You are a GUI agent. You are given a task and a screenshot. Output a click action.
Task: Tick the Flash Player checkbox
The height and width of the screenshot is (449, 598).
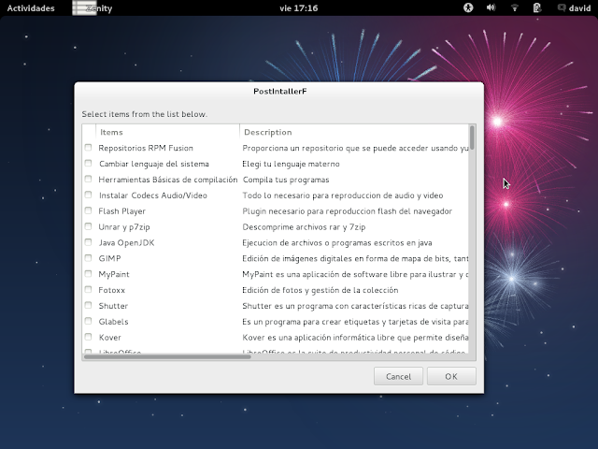(88, 210)
